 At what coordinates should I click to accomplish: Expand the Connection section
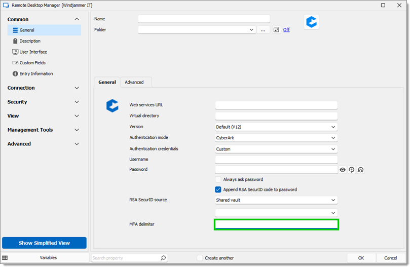click(77, 88)
